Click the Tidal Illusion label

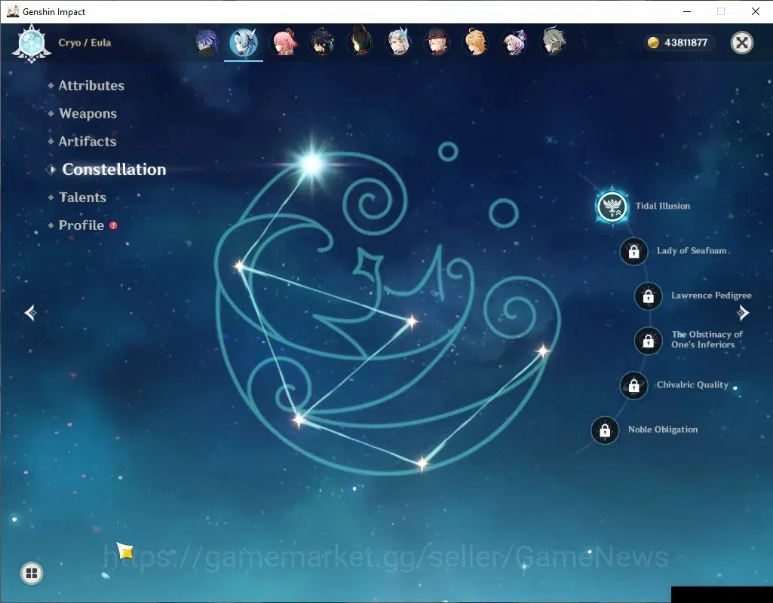[663, 206]
